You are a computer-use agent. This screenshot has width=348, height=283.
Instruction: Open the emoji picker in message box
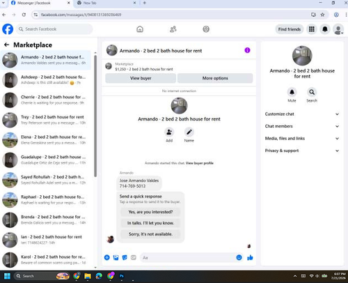click(x=239, y=257)
